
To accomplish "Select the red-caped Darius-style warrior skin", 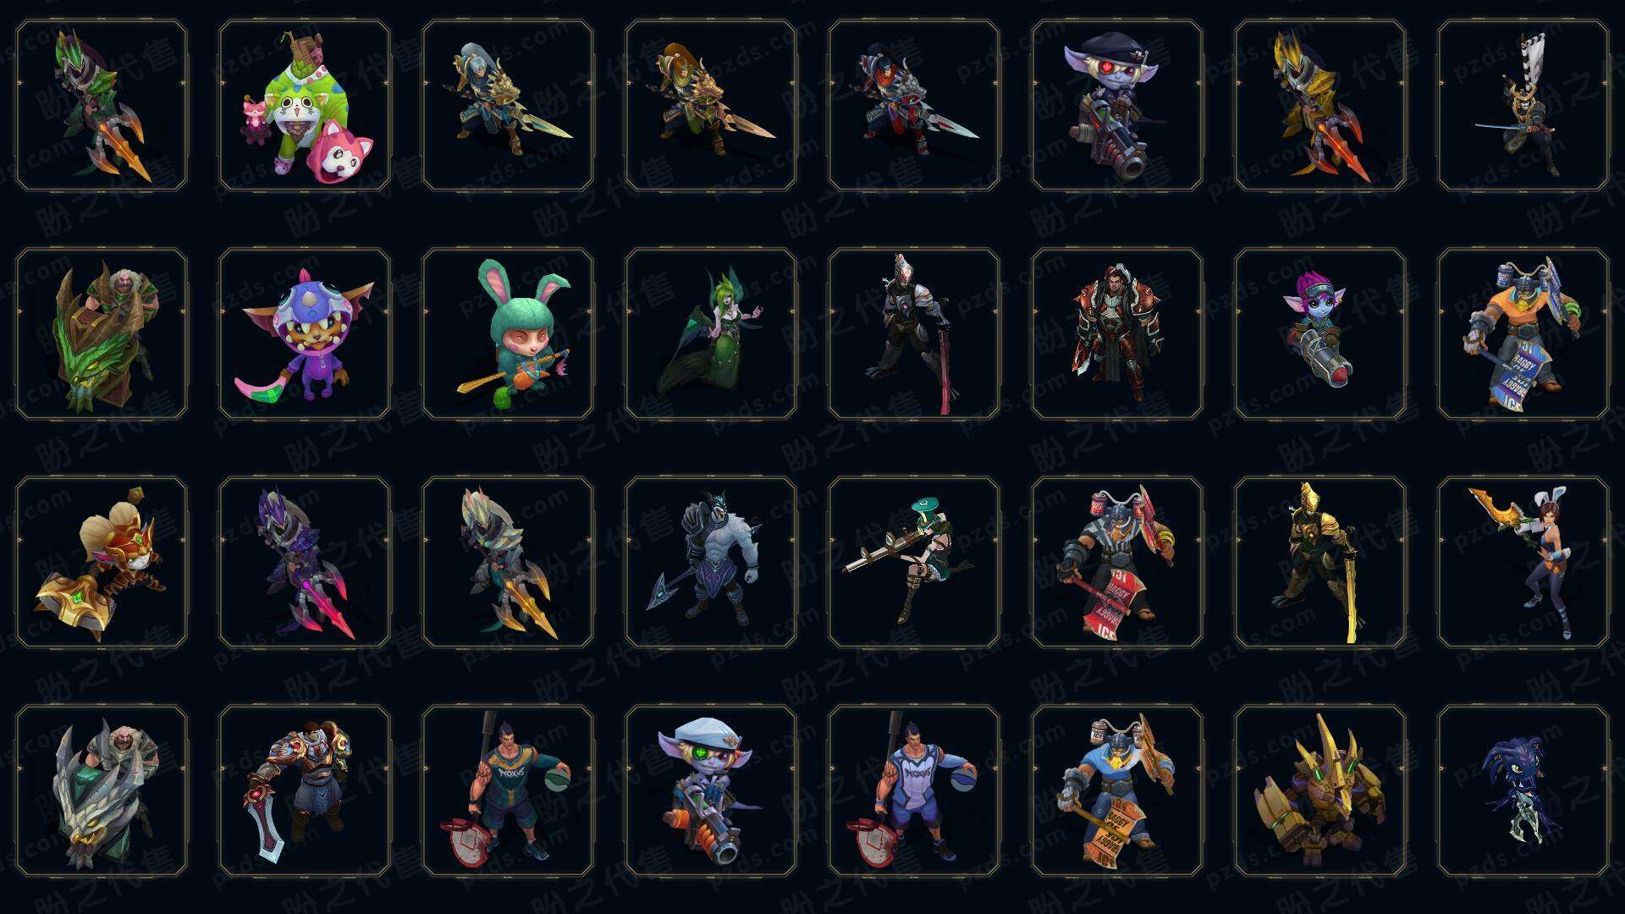I will [1117, 334].
